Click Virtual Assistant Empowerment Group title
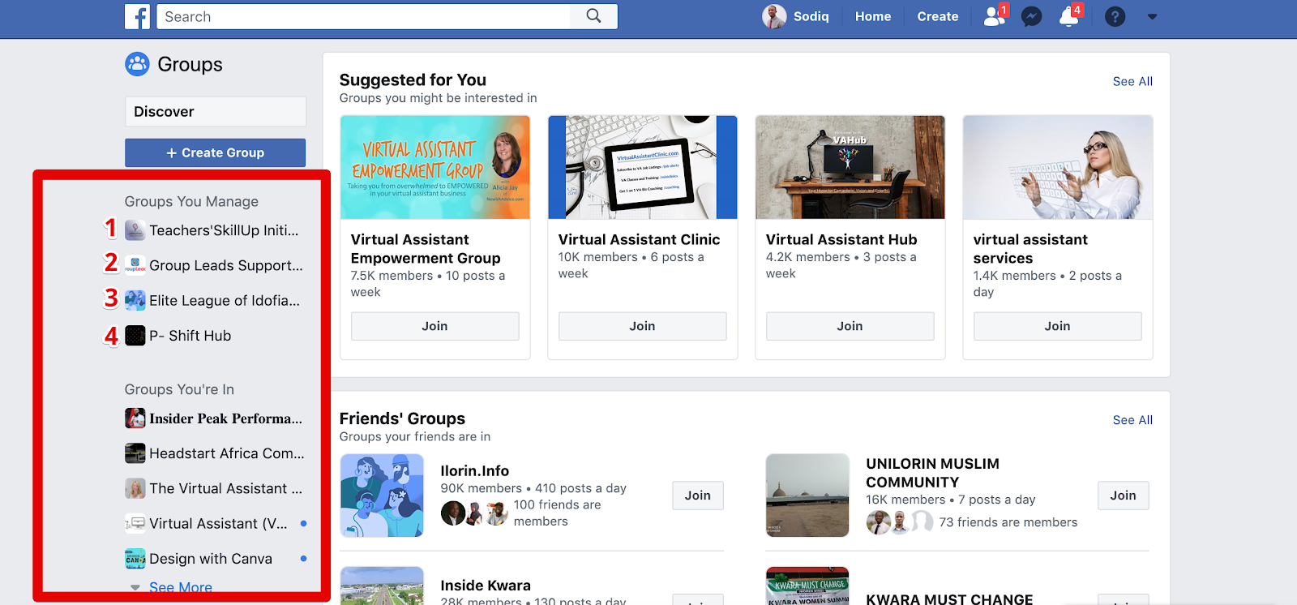1297x605 pixels. point(426,249)
